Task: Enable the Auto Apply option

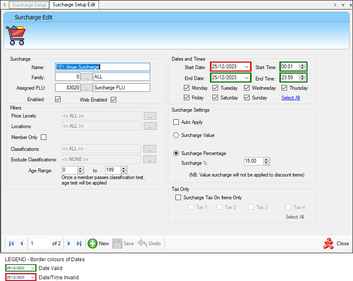Action: pos(176,122)
